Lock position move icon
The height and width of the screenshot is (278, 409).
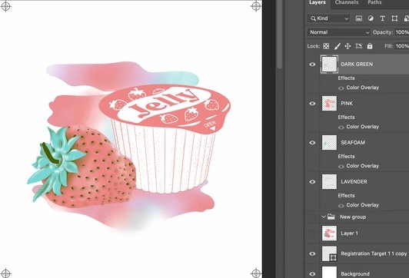347,46
